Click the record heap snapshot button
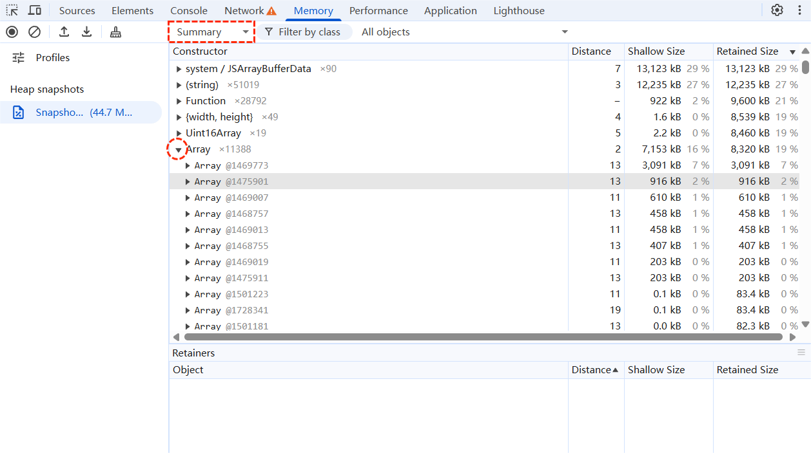Screen dimensions: 811x453 pos(12,32)
